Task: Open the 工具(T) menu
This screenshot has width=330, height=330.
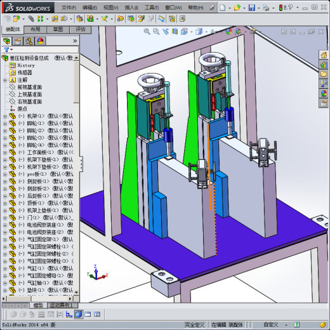Action: coord(152,8)
